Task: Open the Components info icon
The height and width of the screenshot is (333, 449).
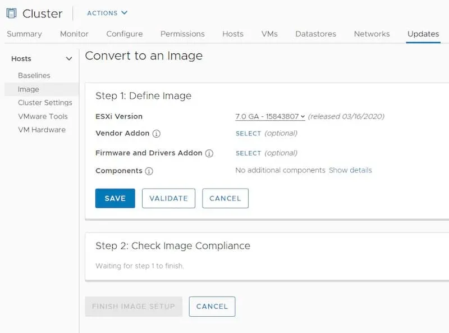Action: [149, 171]
